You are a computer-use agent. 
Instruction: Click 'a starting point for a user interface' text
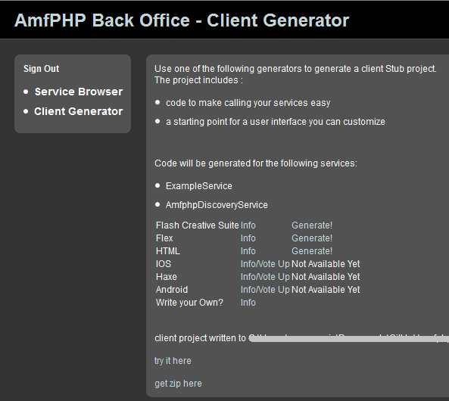point(275,122)
